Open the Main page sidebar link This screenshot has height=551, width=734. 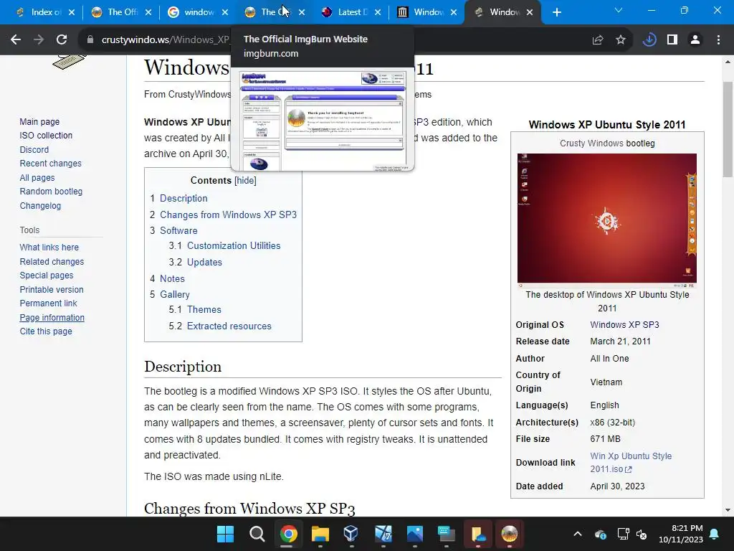coord(39,121)
